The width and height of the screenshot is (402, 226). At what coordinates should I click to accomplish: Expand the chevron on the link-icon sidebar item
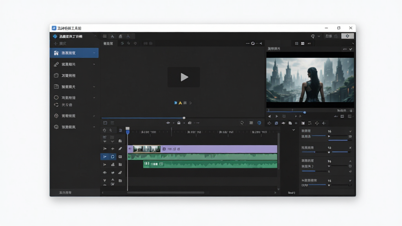(x=94, y=64)
